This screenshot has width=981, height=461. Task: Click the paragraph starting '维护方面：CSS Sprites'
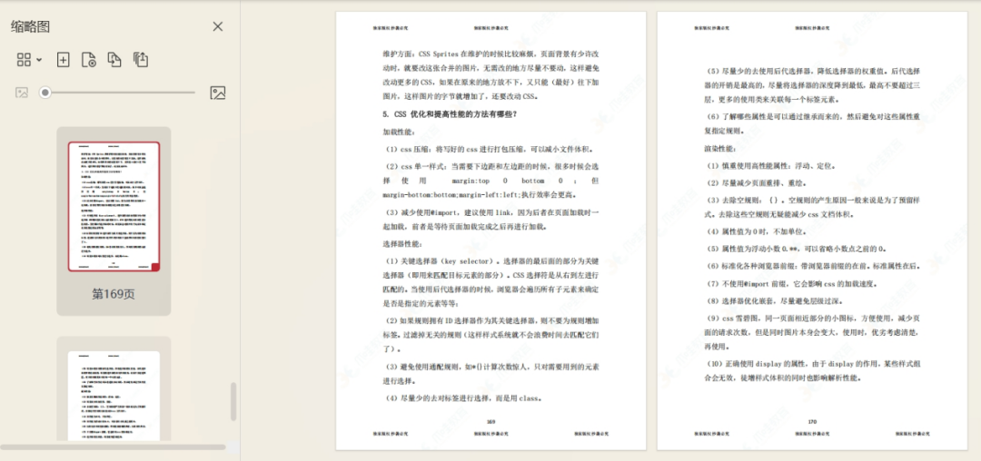491,75
